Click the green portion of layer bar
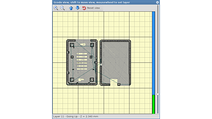 coord(154,104)
